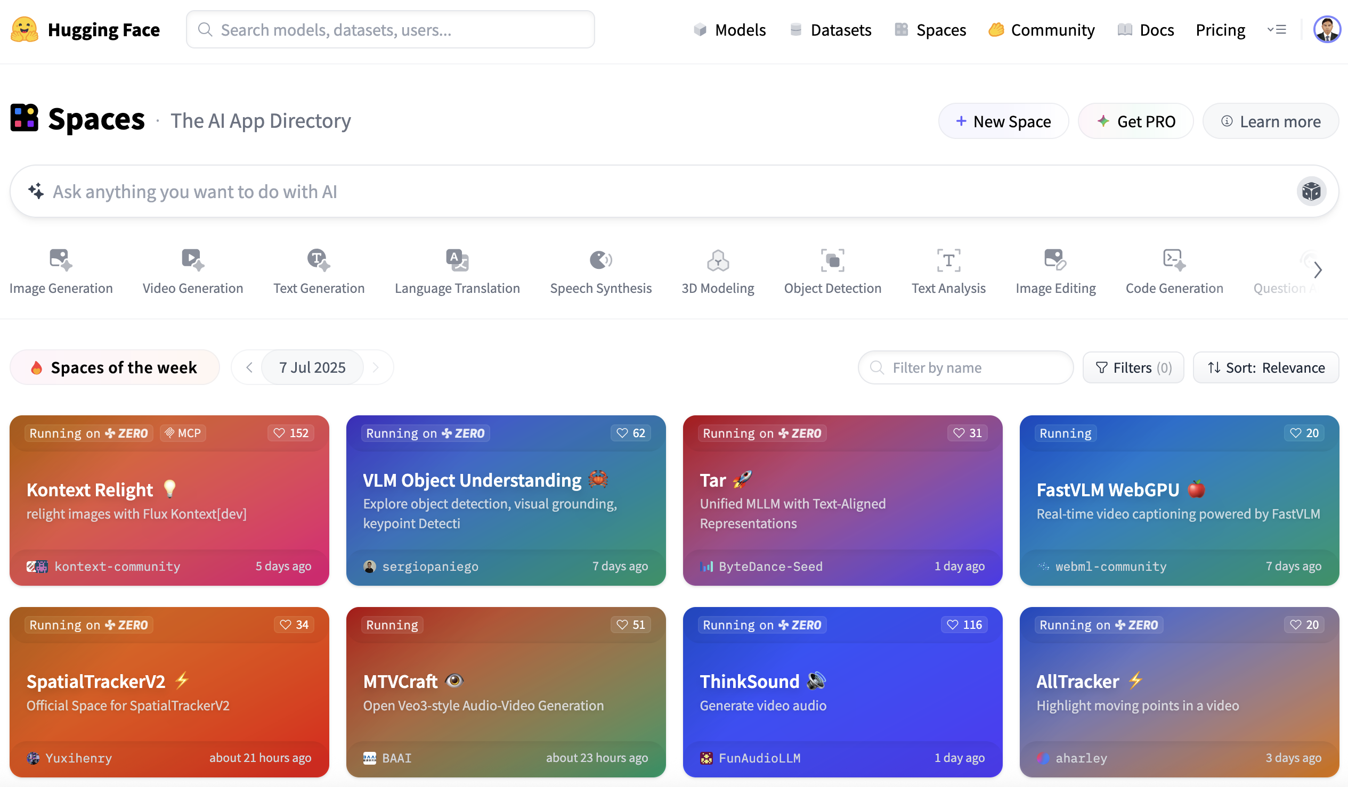The image size is (1348, 787).
Task: Open webml-community author link
Action: [1110, 567]
